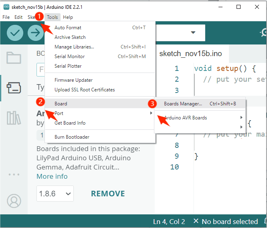Click the REMOVE button
The height and width of the screenshot is (228, 267).
[108, 194]
